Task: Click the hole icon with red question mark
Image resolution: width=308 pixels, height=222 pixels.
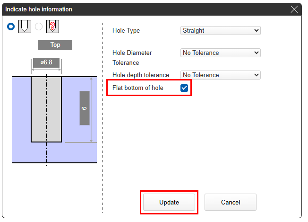Action: pyautogui.click(x=52, y=27)
